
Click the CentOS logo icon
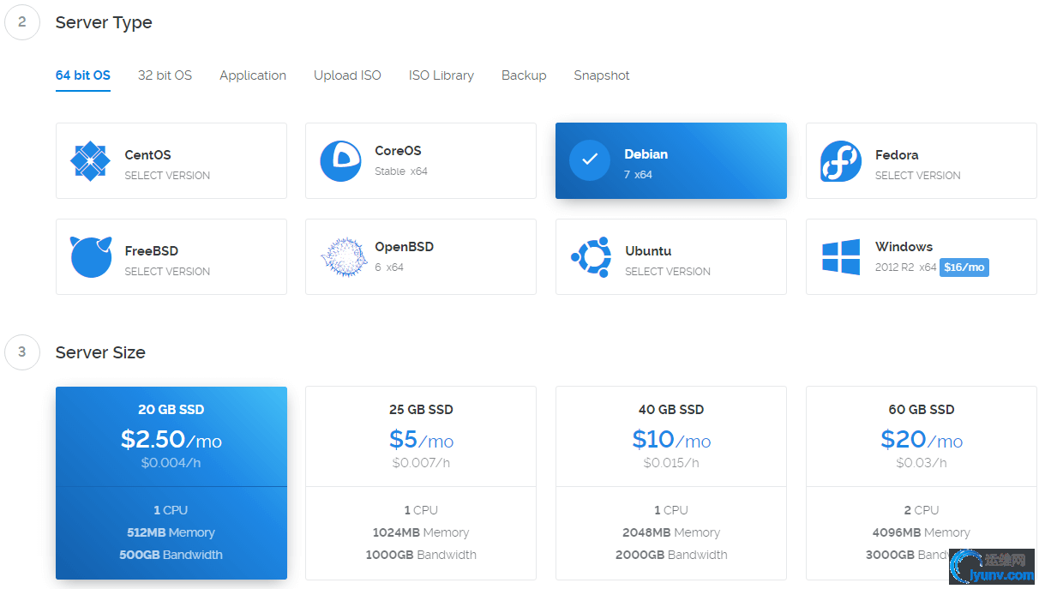click(91, 160)
